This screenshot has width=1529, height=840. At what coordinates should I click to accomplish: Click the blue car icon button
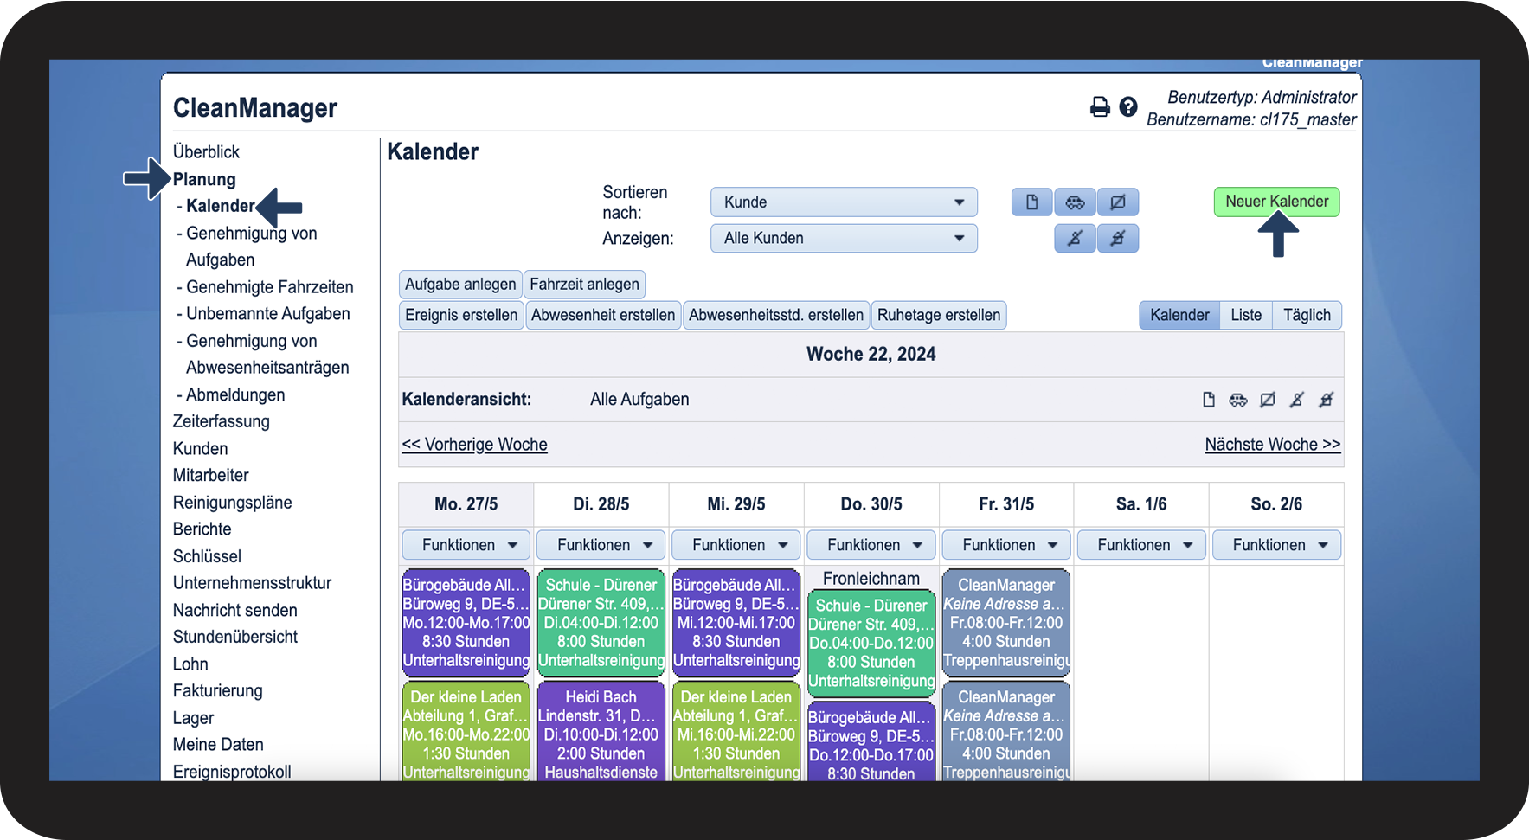click(x=1075, y=202)
